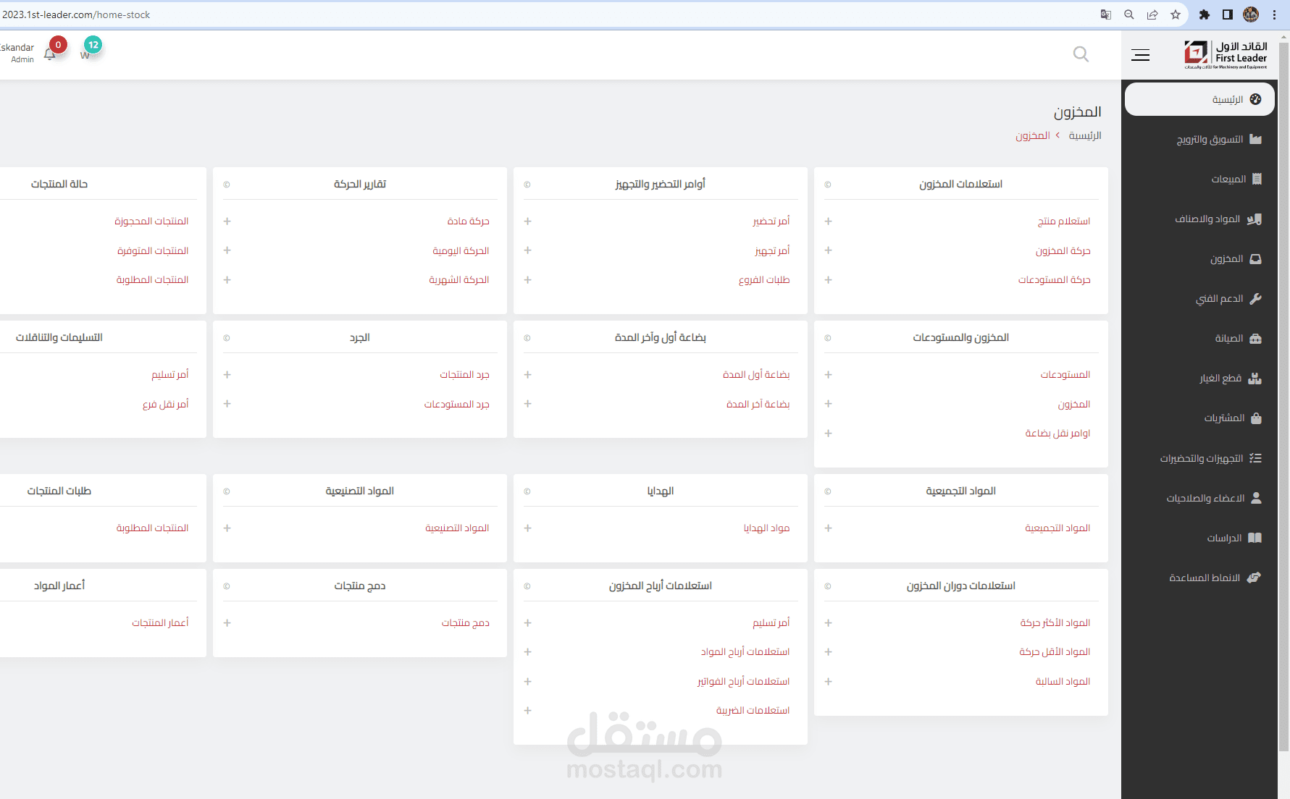Click the التجهيزات والتحضيرات checklist icon
Screen dimensions: 1290x799
[x=1256, y=458]
